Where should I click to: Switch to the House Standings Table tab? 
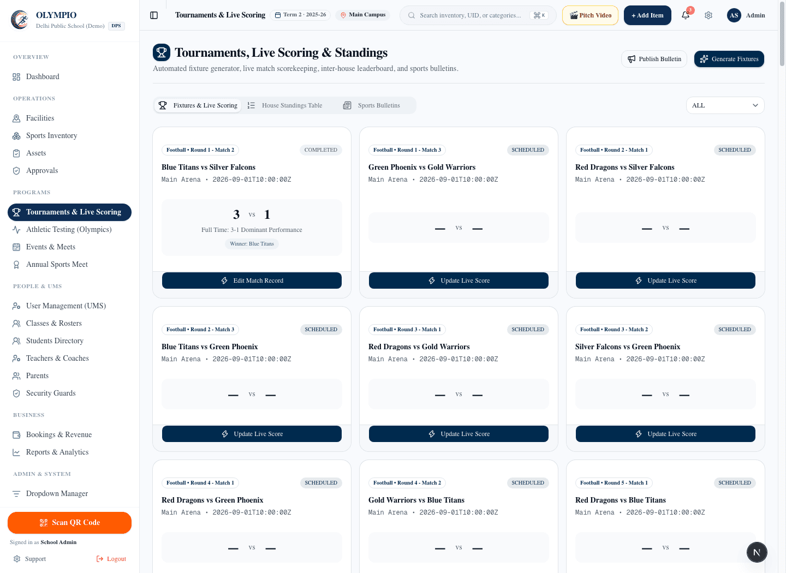(x=284, y=105)
